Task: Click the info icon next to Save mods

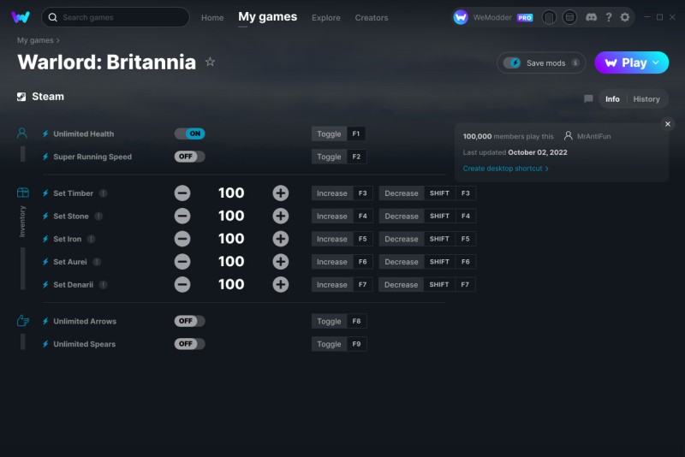Action: [x=575, y=62]
